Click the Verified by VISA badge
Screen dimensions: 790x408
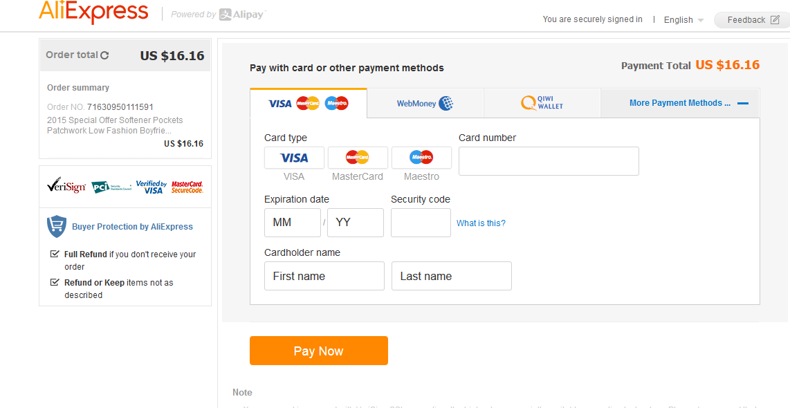pos(151,187)
